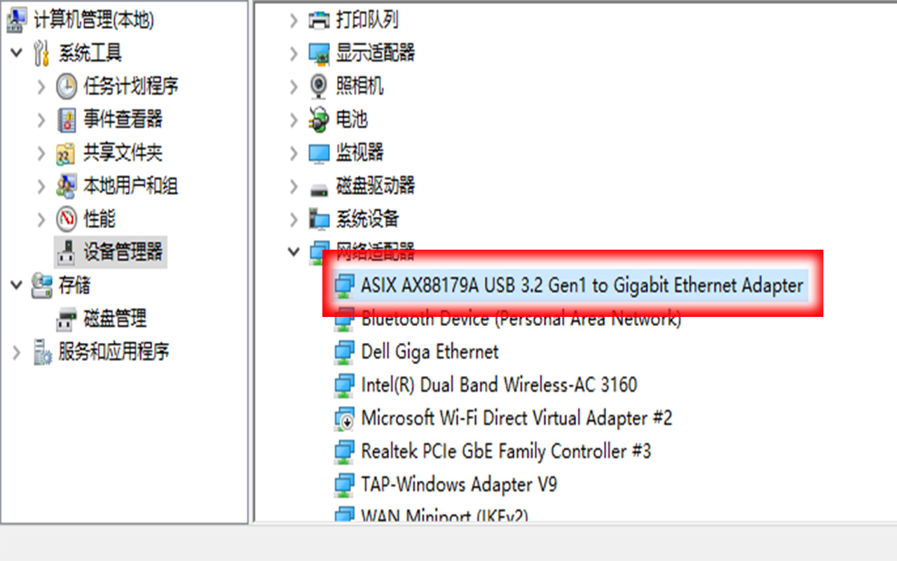
Task: Click the Performance monitor icon
Action: pyautogui.click(x=67, y=219)
